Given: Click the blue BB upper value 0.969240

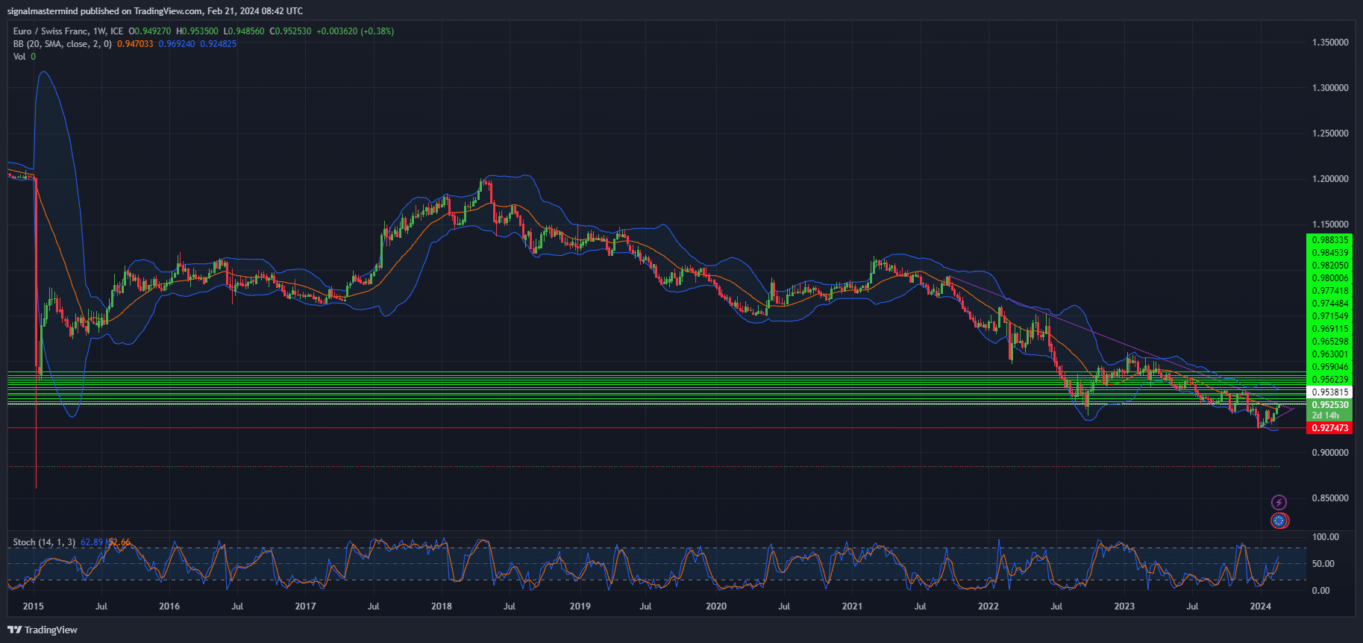Looking at the screenshot, I should (x=177, y=44).
